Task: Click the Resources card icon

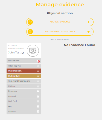Action: [38, 91]
